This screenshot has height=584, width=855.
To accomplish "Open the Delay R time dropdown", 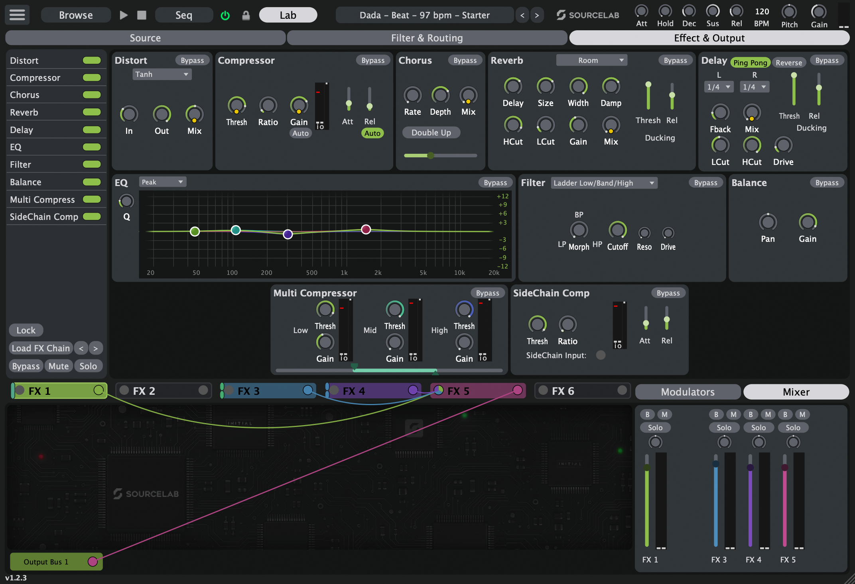I will pos(755,87).
